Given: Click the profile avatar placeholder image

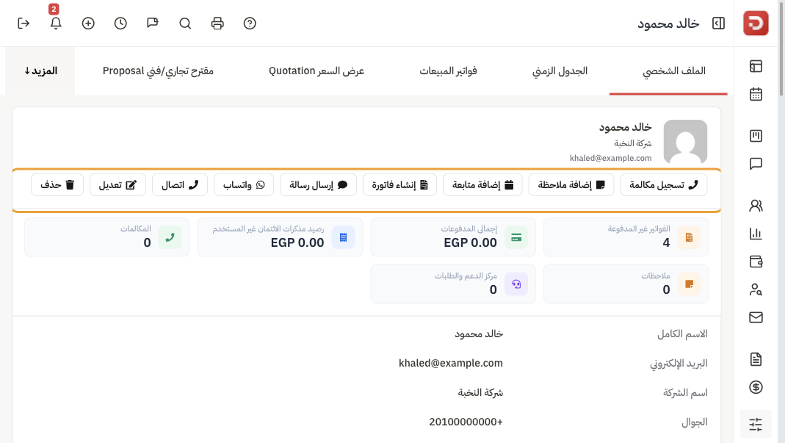Looking at the screenshot, I should tap(685, 141).
